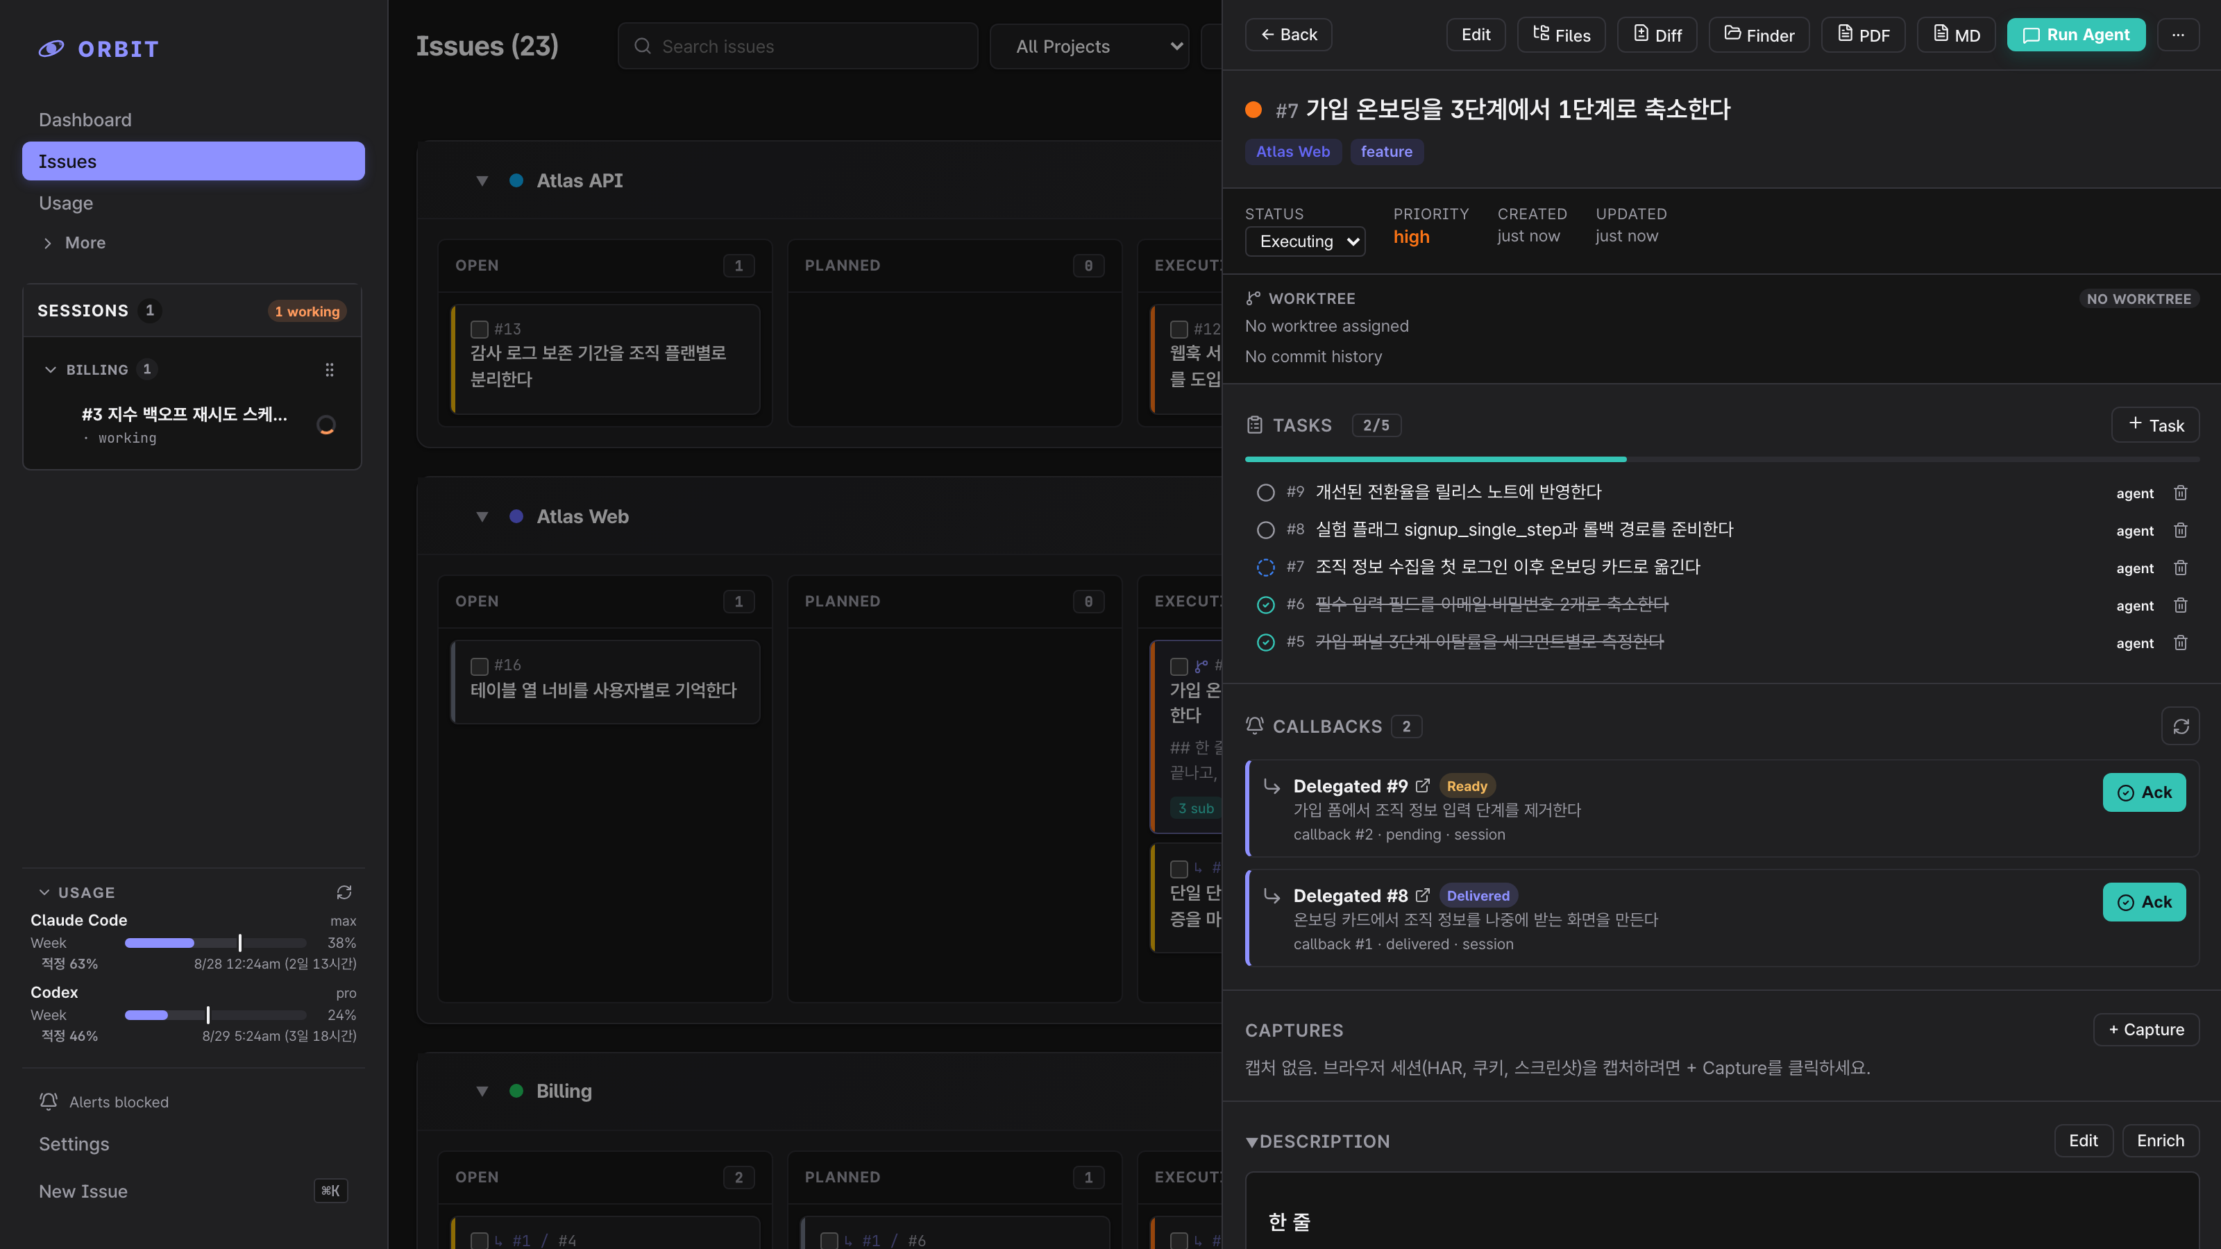Viewport: 2221px width, 1249px height.
Task: Click the working spinner on session #3
Action: pyautogui.click(x=326, y=425)
